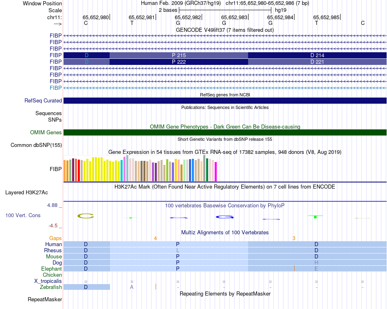This screenshot has width=387, height=309.
Task: Click the light-blue FIBP transcript label
Action: (55, 88)
